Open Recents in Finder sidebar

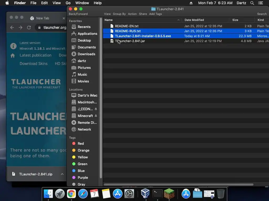(84, 27)
